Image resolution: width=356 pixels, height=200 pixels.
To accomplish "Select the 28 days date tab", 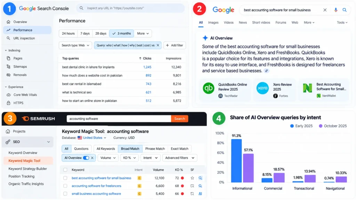I will [101, 33].
